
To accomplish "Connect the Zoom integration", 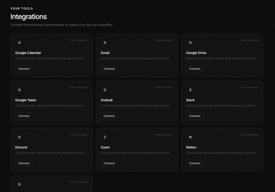I will [109, 163].
